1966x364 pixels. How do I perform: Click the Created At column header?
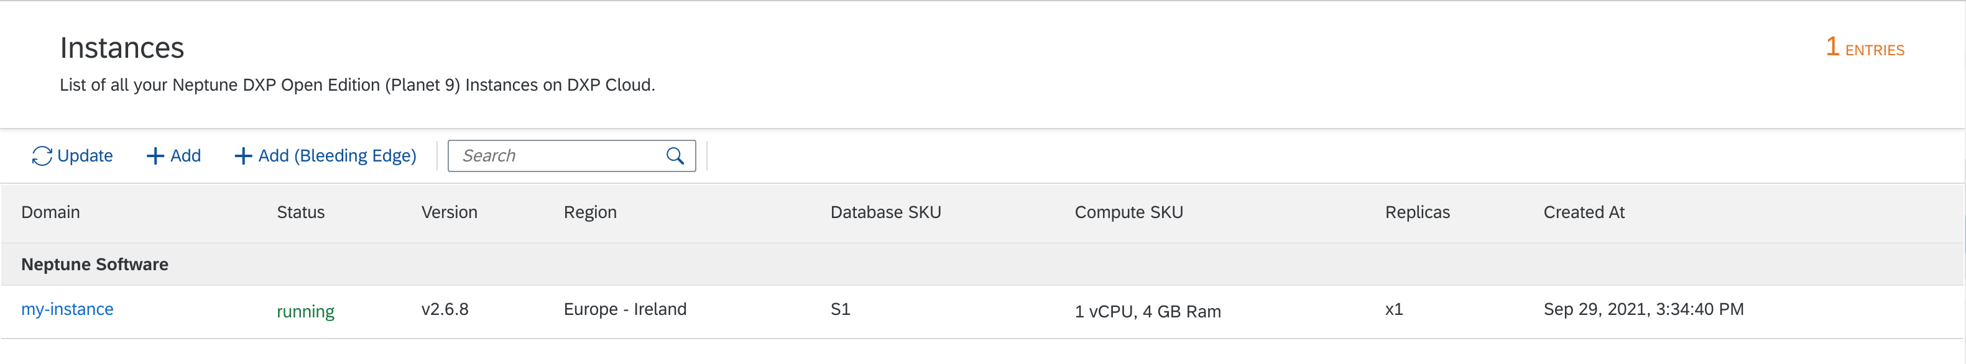coord(1584,212)
